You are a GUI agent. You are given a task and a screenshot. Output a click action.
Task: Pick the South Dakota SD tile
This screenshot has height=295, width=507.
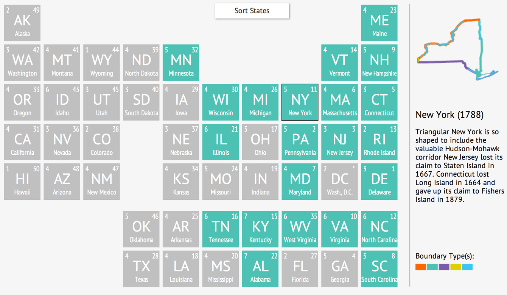click(x=141, y=102)
